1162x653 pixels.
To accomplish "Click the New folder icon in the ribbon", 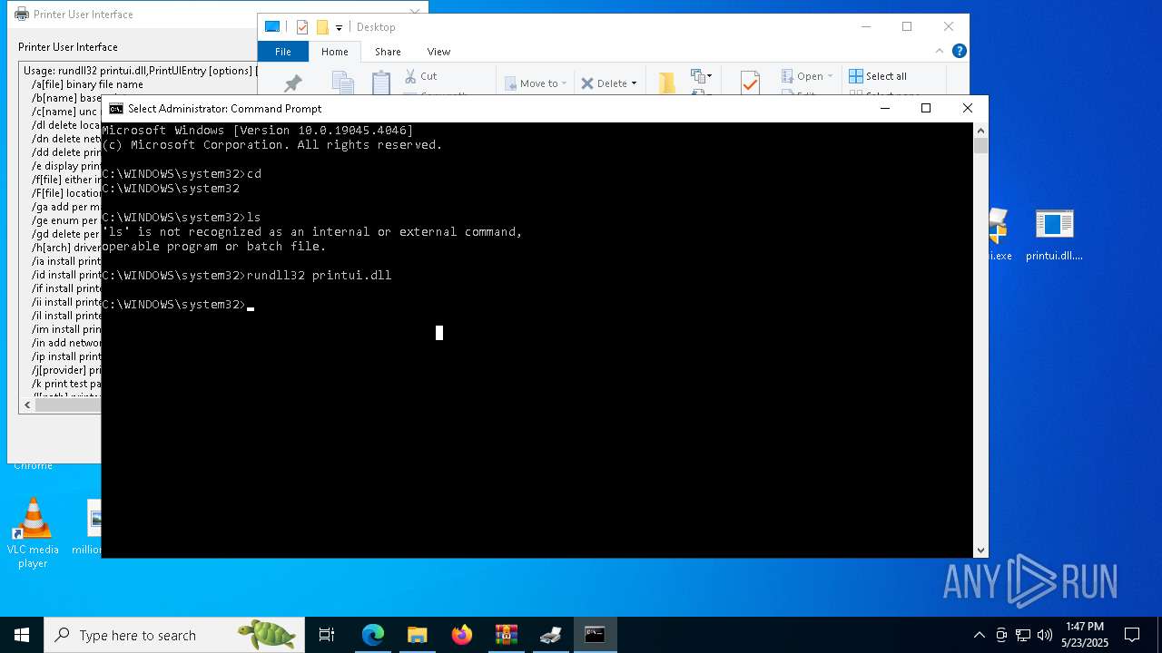I will [667, 83].
